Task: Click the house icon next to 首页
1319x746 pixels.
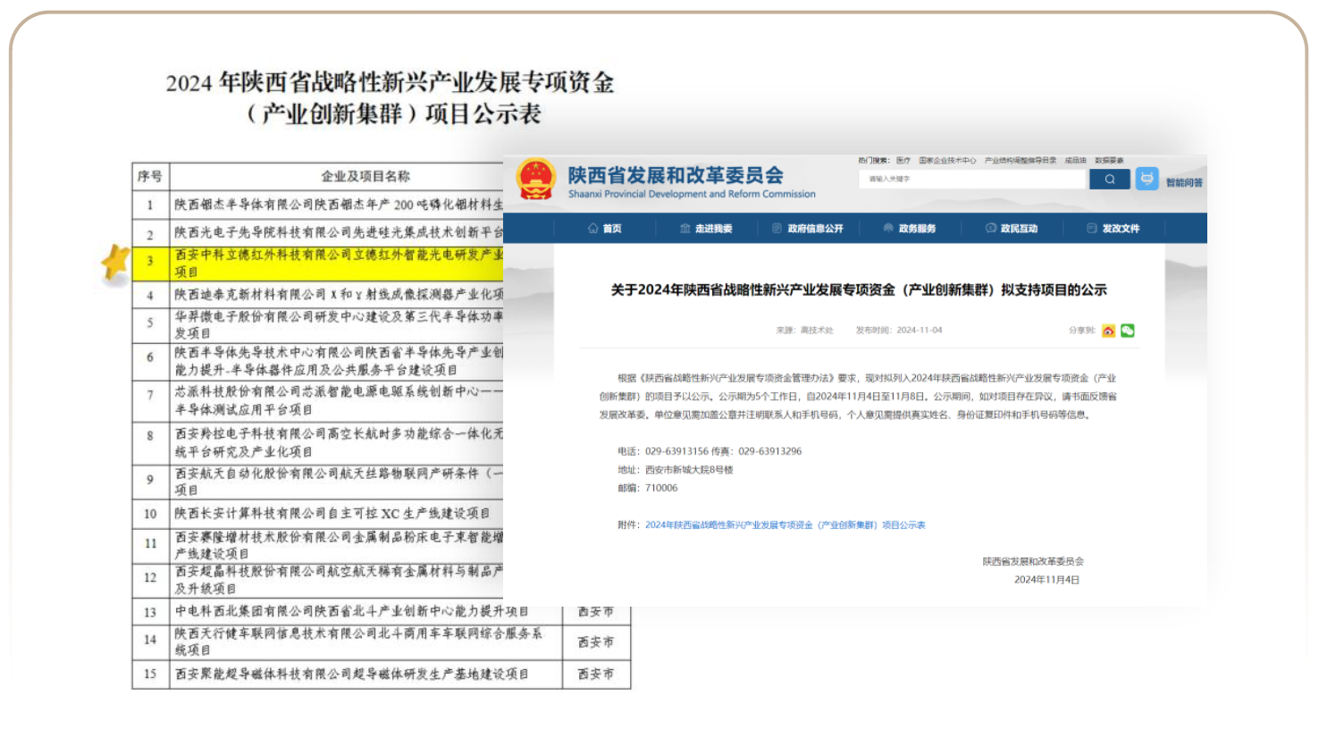Action: coord(592,229)
